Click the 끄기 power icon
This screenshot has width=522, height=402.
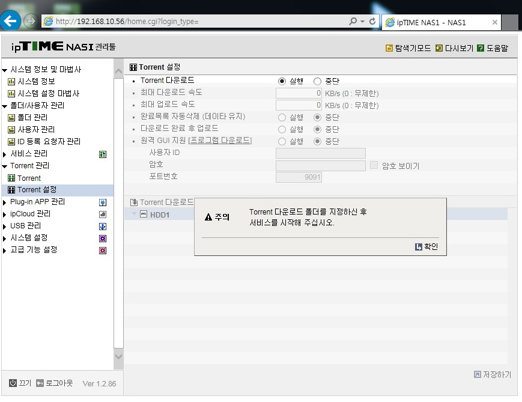click(13, 383)
